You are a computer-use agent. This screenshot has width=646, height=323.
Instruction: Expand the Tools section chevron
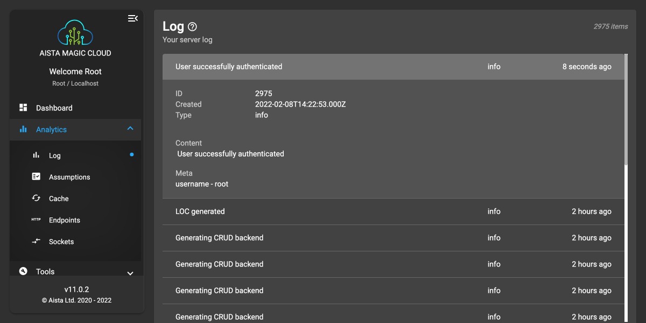pos(130,273)
